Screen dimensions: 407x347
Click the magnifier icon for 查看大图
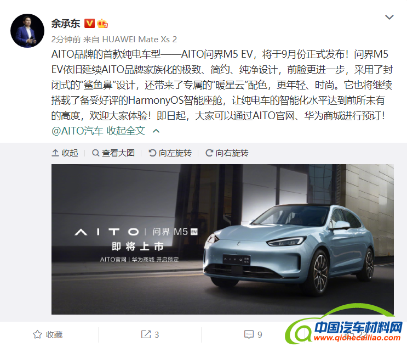(95, 153)
